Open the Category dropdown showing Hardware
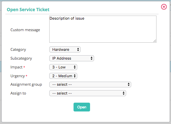This screenshot has height=124, width=171. point(65,49)
